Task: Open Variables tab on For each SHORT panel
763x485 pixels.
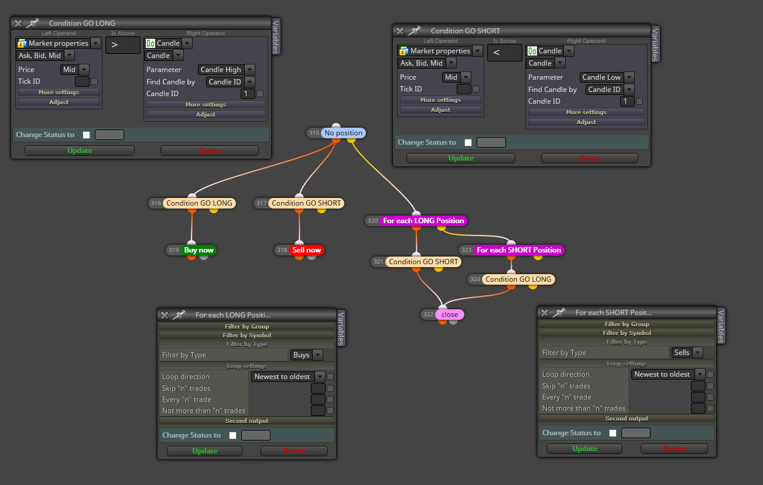Action: pos(721,326)
